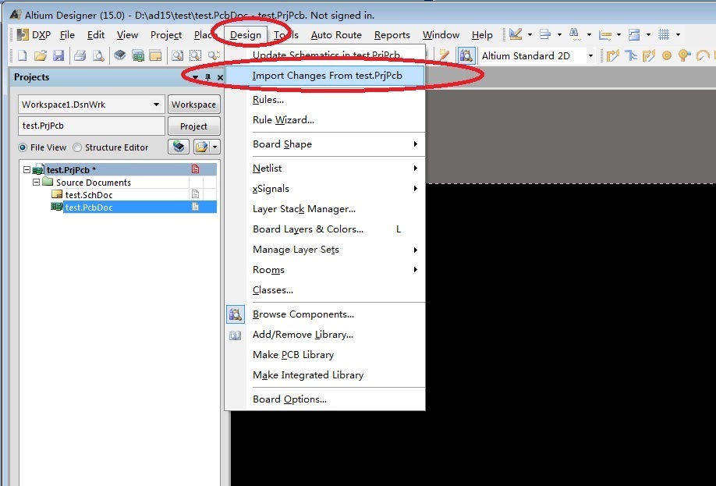Expand the Board Shape submenu
The width and height of the screenshot is (716, 486).
325,144
